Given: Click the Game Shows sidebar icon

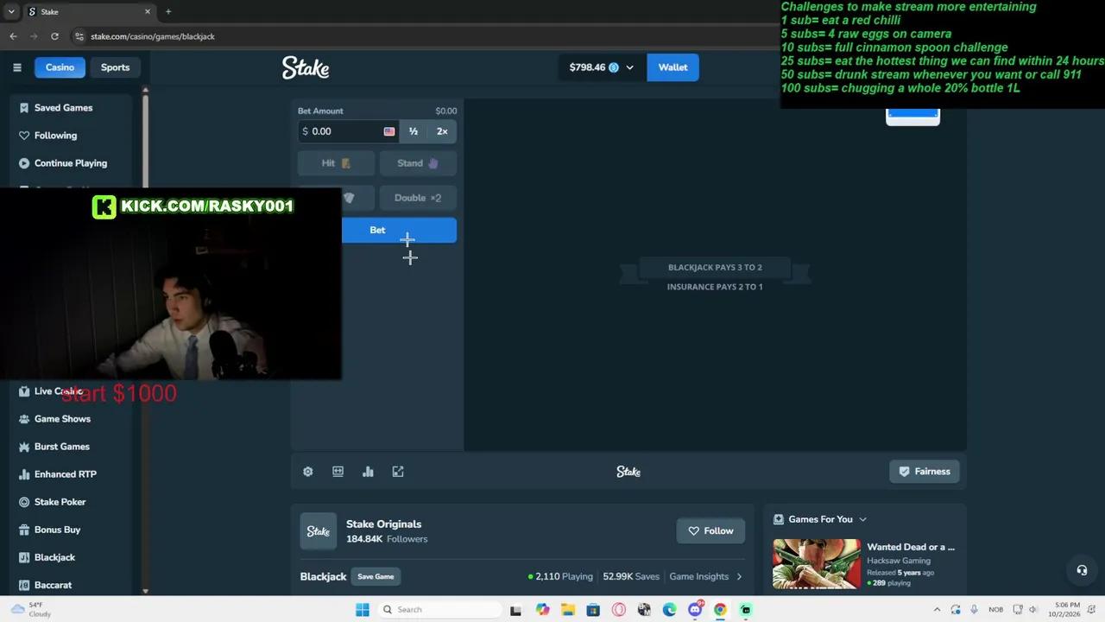Looking at the screenshot, I should coord(24,419).
